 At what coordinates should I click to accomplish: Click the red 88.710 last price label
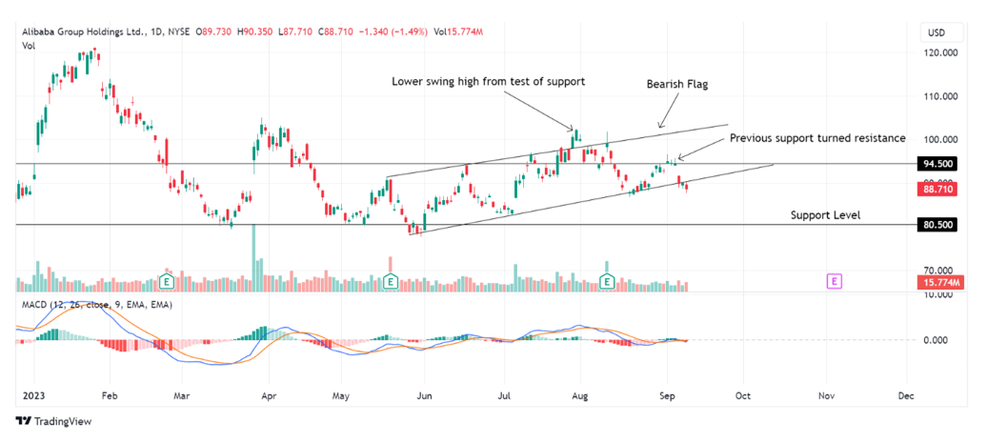click(x=937, y=189)
